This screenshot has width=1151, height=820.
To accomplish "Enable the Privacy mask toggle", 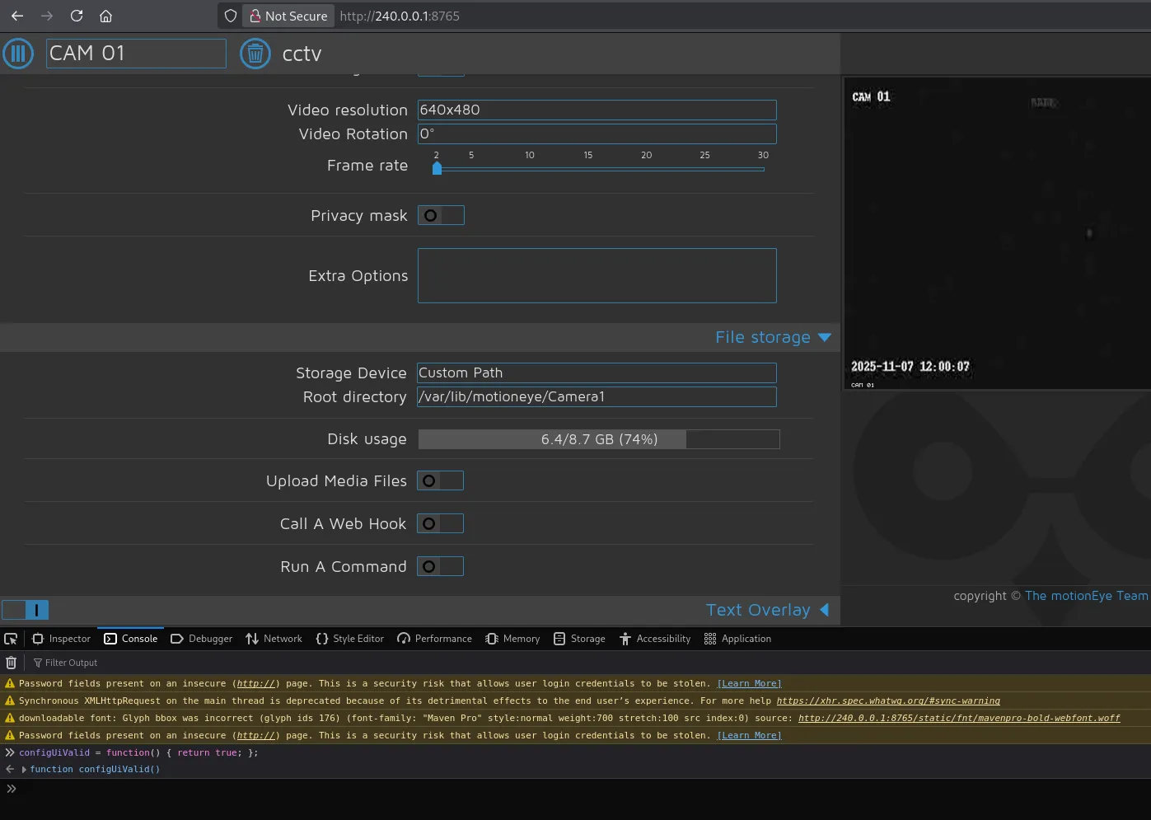I will pyautogui.click(x=441, y=215).
